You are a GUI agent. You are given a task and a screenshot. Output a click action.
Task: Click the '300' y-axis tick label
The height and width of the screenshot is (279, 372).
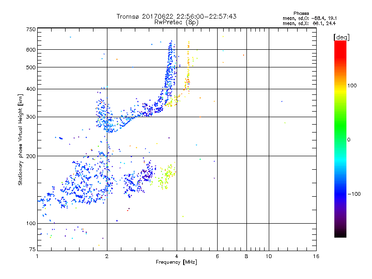click(31, 117)
